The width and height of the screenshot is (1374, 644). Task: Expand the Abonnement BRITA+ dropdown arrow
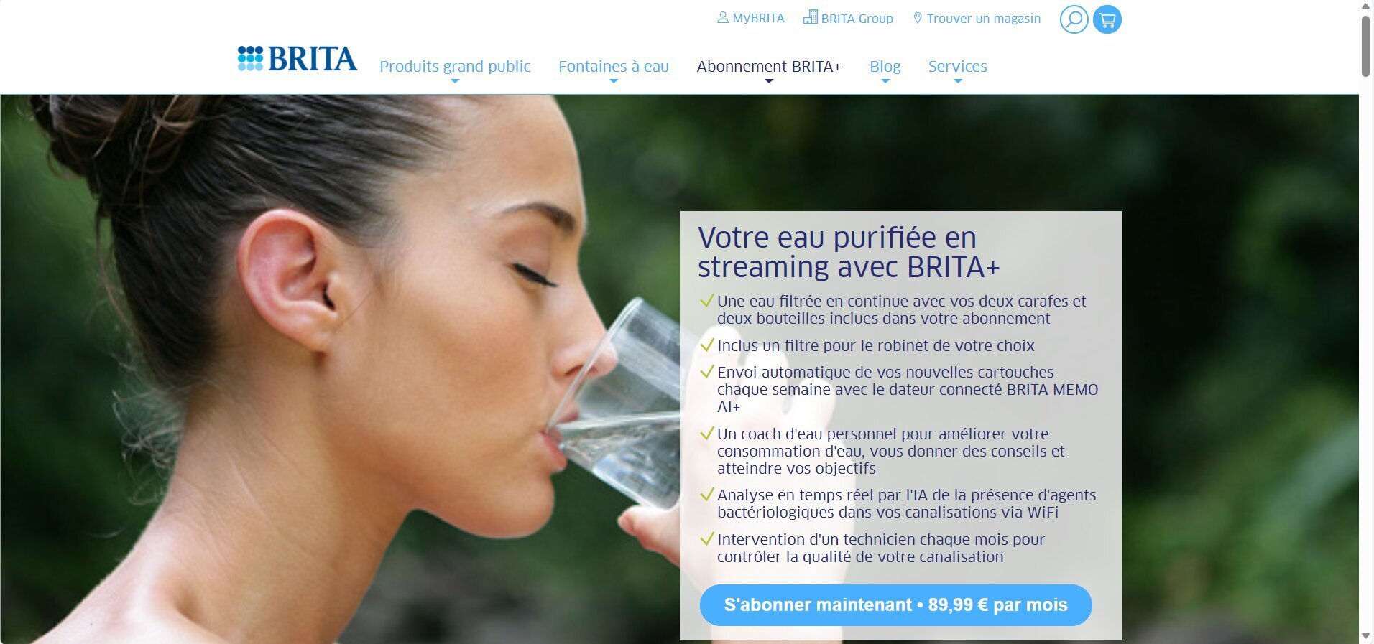769,81
